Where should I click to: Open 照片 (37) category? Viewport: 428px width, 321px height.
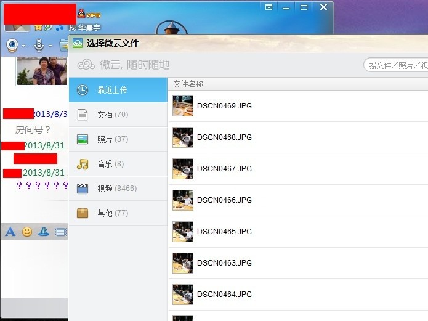coord(118,139)
